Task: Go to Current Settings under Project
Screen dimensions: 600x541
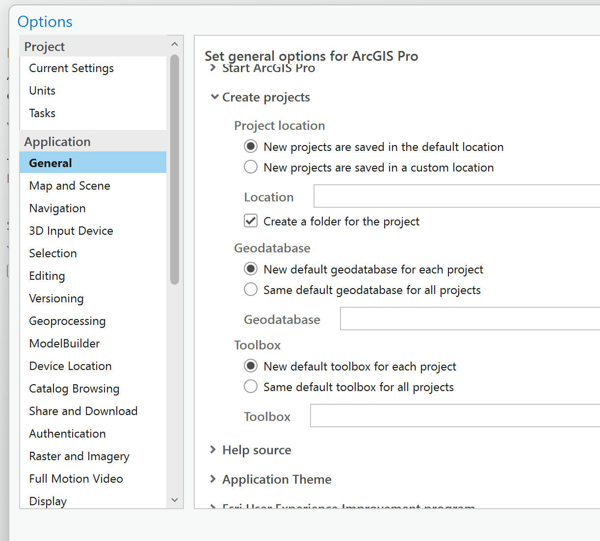Action: tap(71, 68)
